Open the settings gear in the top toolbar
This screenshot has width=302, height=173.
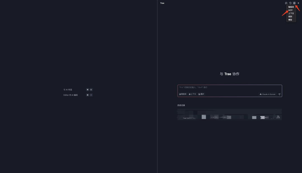(294, 3)
